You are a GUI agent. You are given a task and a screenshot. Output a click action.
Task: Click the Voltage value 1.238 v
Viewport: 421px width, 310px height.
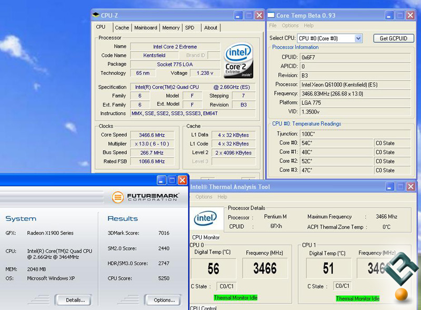coord(205,73)
